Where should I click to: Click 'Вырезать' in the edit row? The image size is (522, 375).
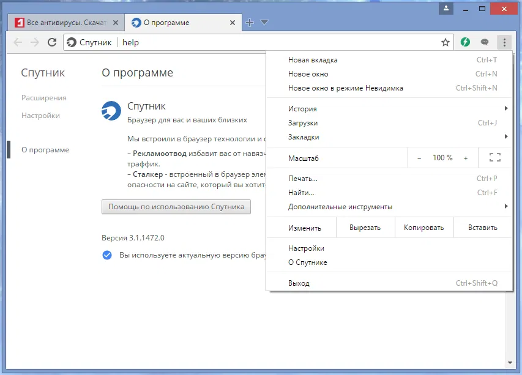point(365,228)
